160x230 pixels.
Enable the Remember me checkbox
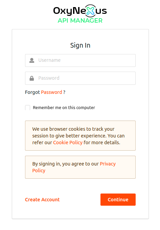pyautogui.click(x=27, y=107)
